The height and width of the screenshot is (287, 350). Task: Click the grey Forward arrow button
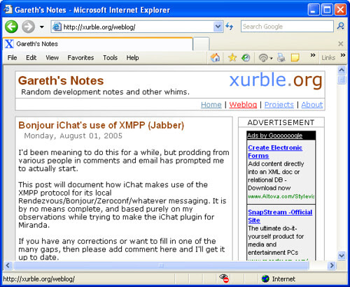pos(28,27)
